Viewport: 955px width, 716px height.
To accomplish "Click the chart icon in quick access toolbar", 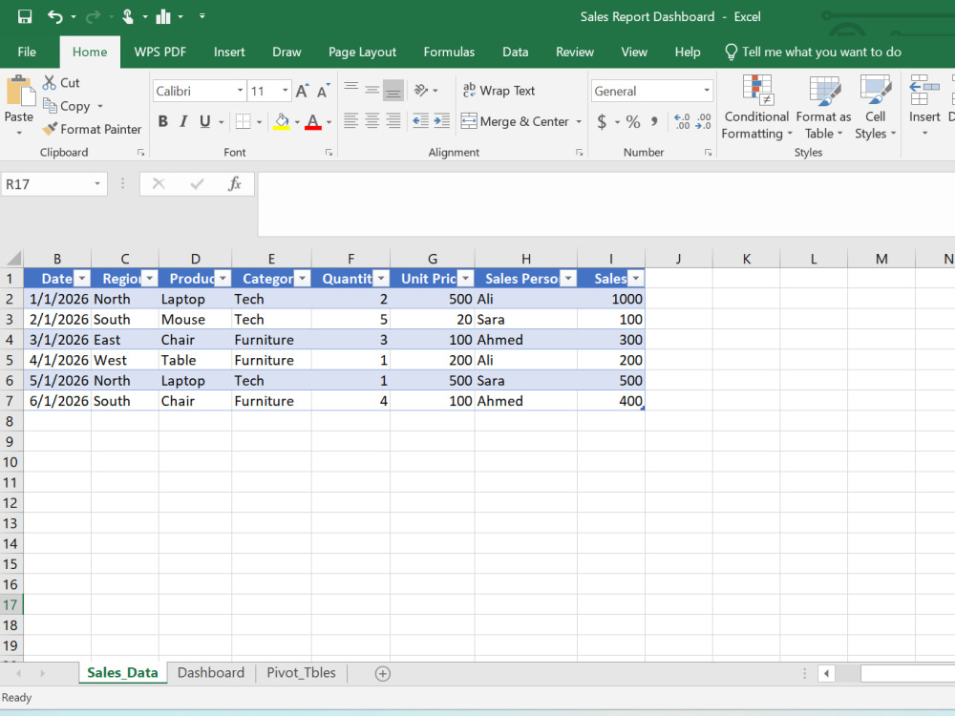I will [x=163, y=16].
